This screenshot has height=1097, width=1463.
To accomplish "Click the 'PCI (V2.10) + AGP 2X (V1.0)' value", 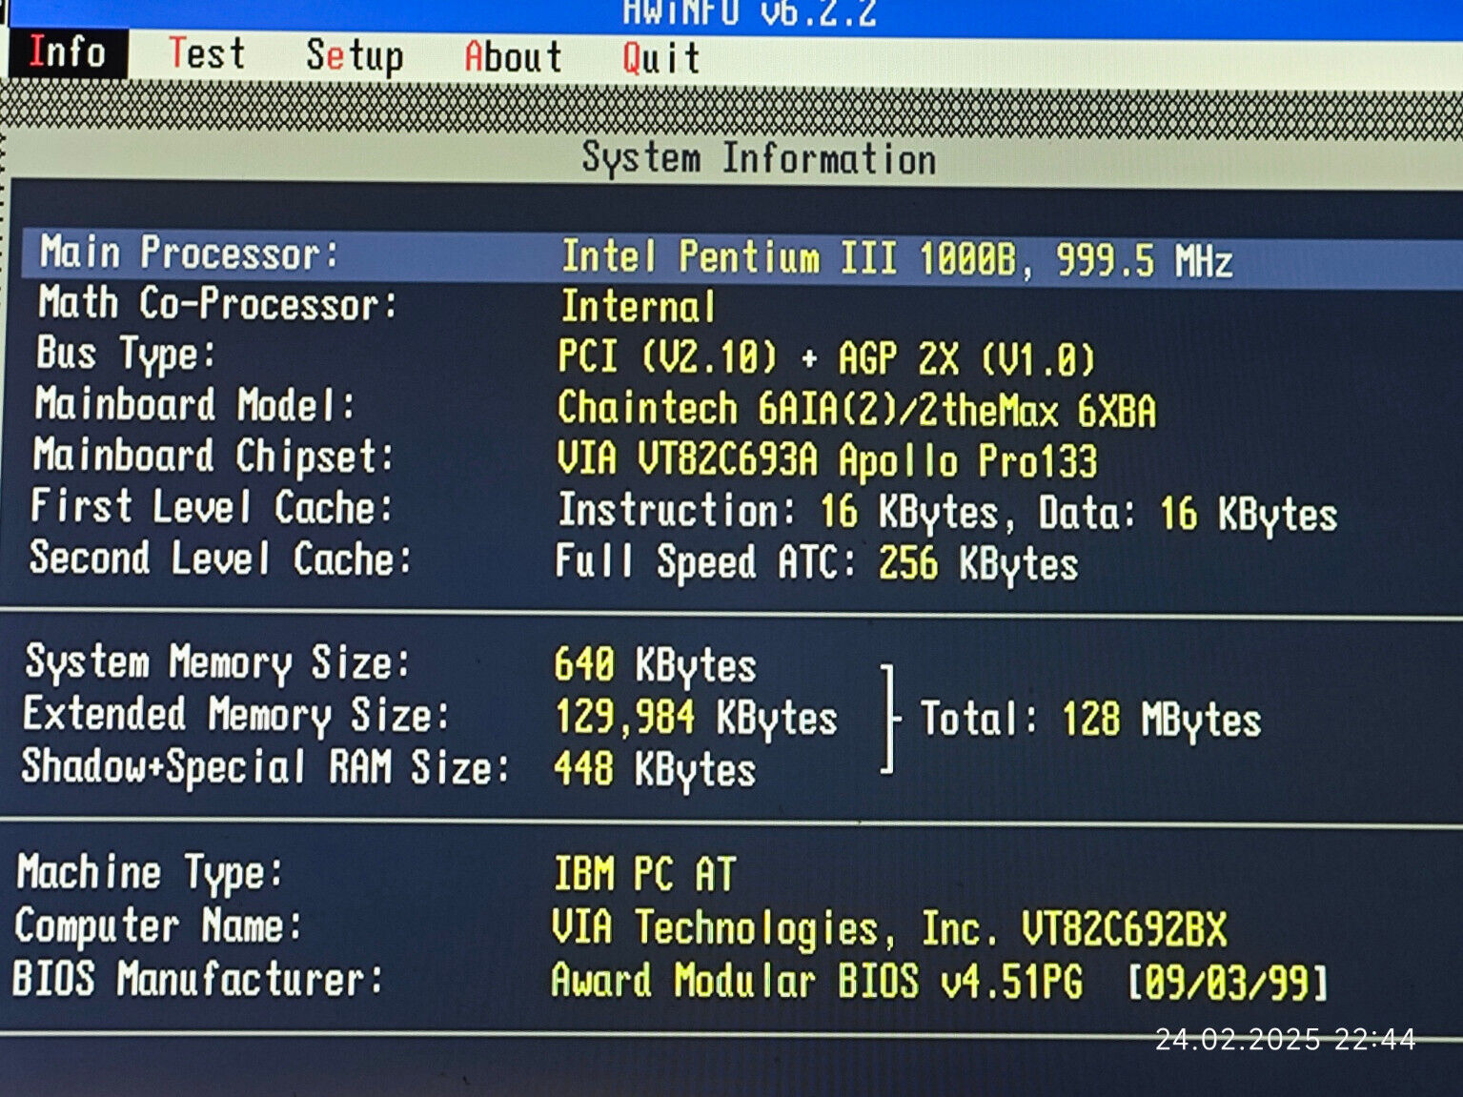I will (826, 358).
